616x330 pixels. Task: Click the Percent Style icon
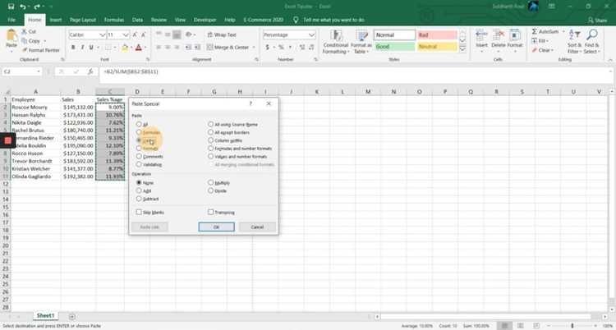pyautogui.click(x=281, y=47)
